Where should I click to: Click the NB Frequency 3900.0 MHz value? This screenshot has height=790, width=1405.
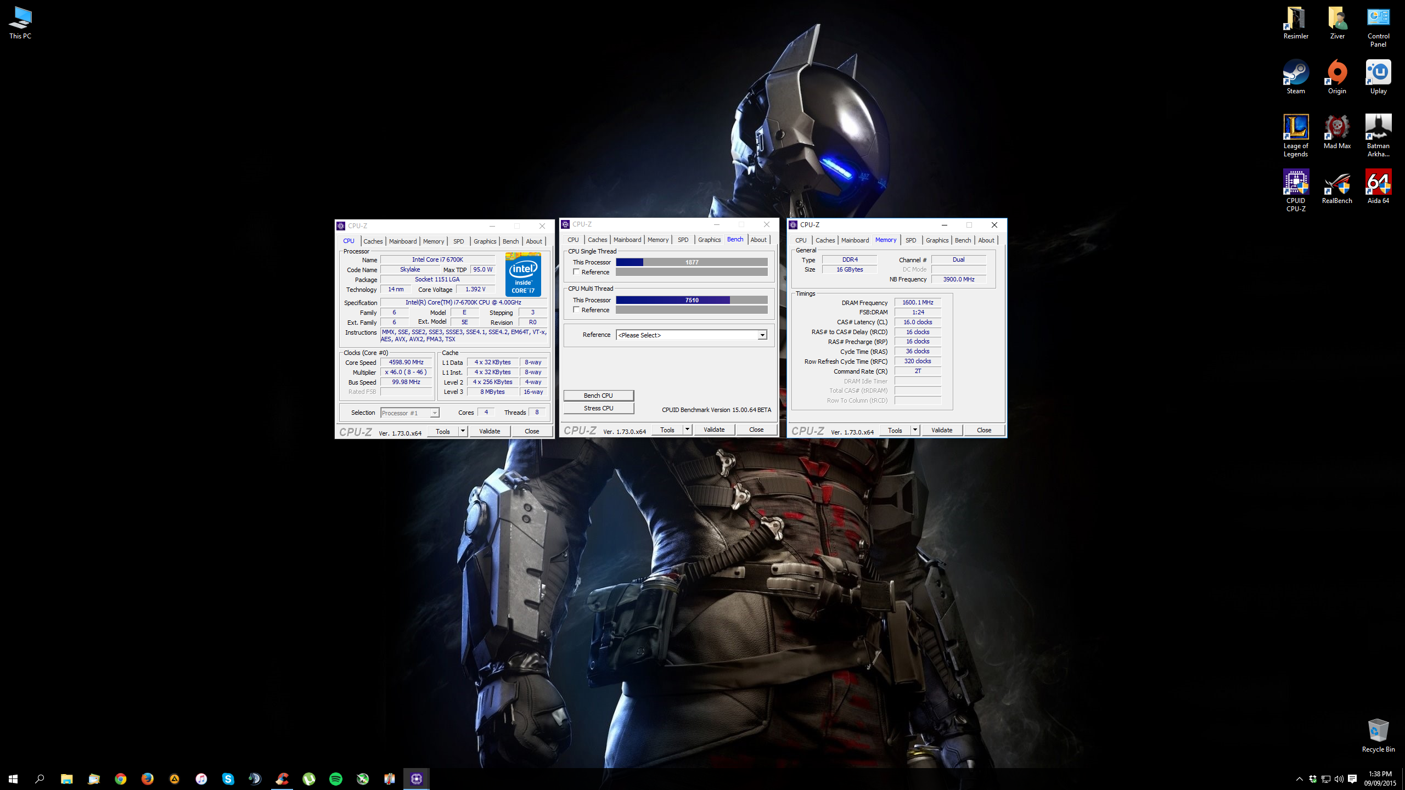click(959, 279)
